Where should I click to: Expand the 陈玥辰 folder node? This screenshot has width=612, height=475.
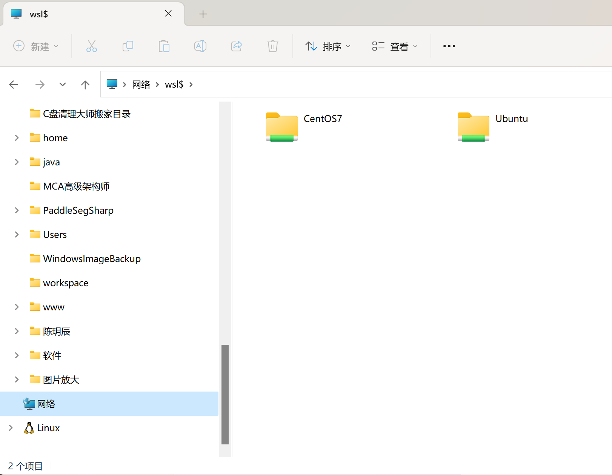17,331
